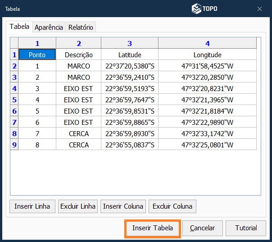Screen dimensions: 272x242
Task: Click the Inserir Tabela button
Action: (152, 228)
